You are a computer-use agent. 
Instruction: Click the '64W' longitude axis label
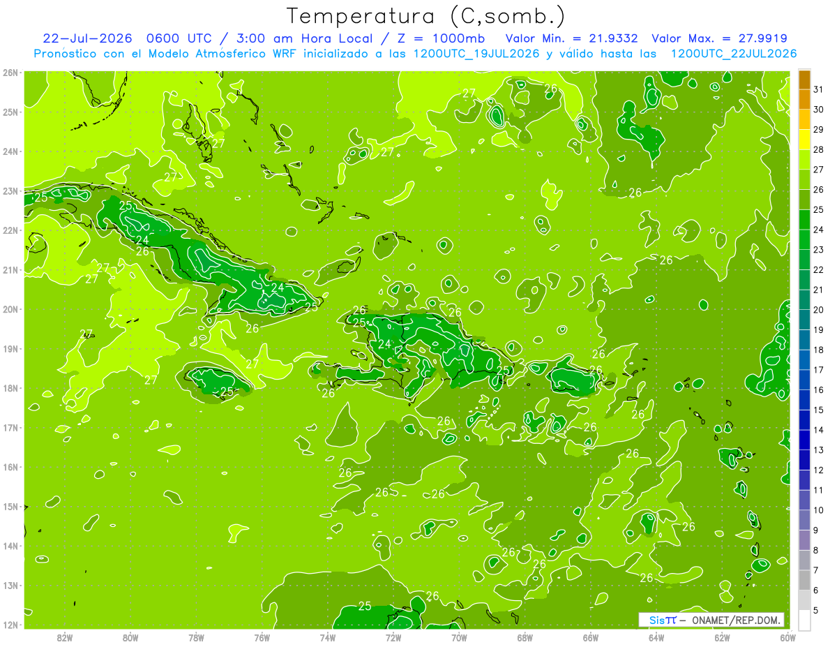pyautogui.click(x=656, y=637)
